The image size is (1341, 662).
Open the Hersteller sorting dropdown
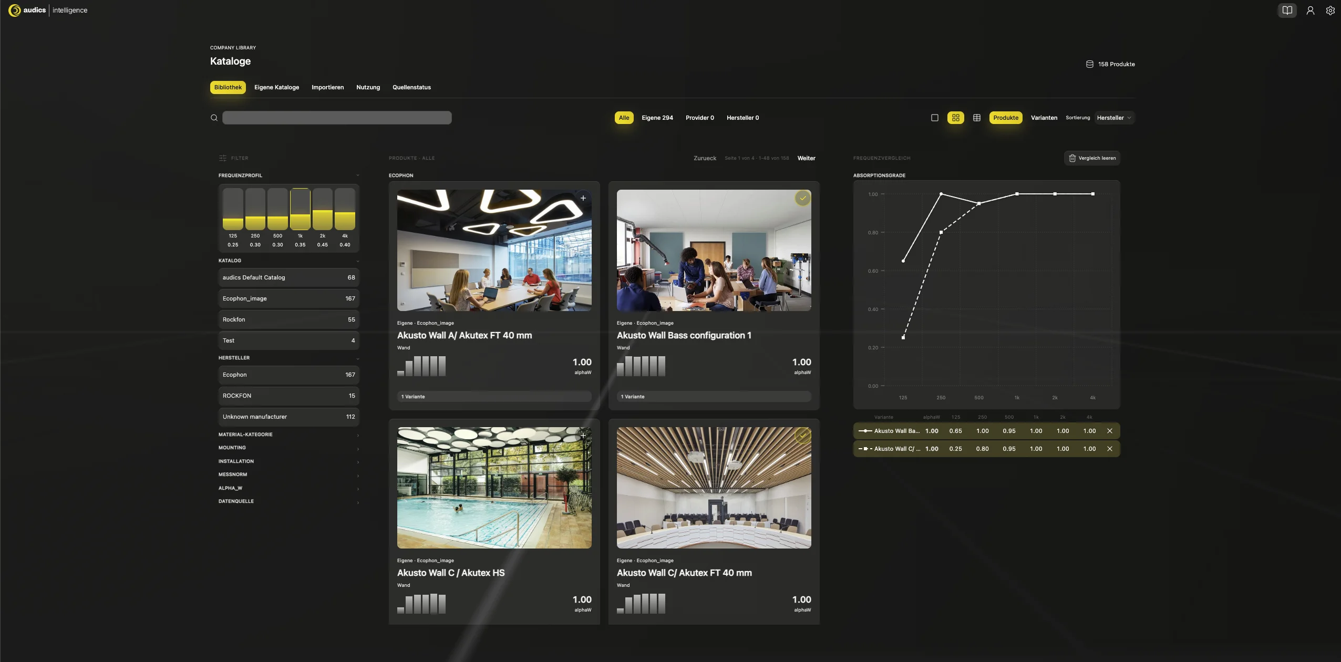(1114, 118)
